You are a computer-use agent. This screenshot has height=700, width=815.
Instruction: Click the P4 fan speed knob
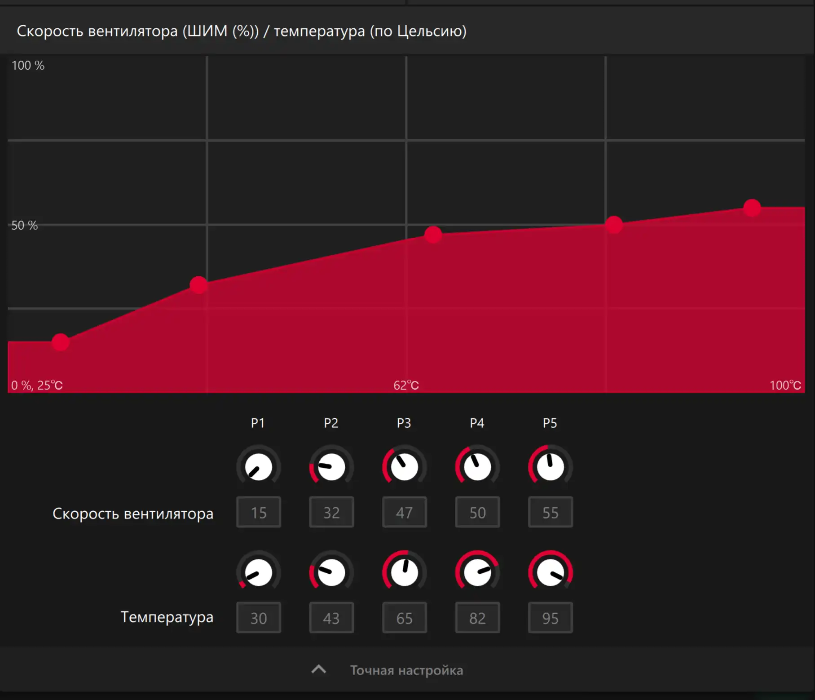tap(477, 467)
